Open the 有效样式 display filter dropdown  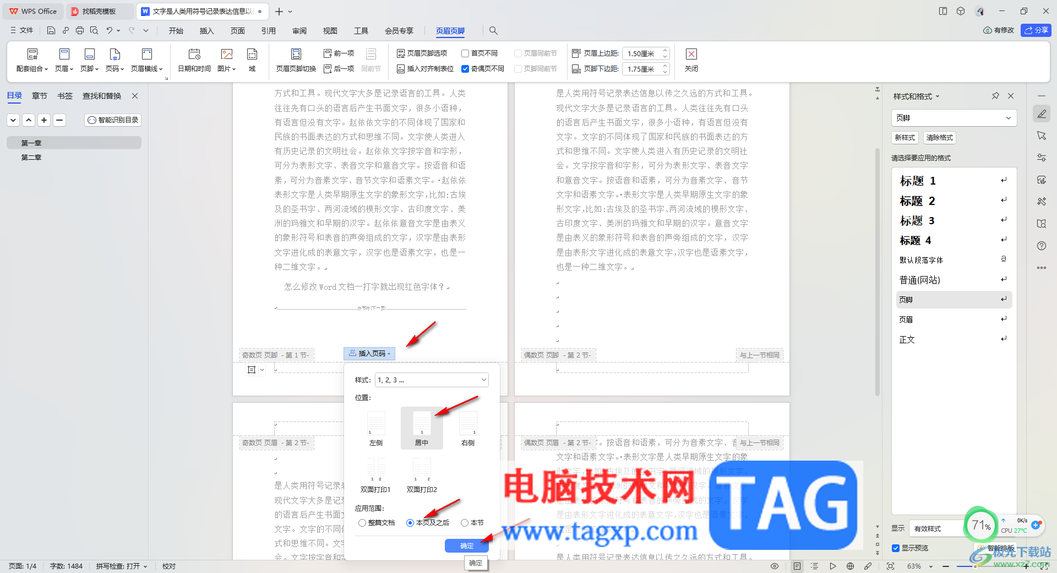point(936,529)
